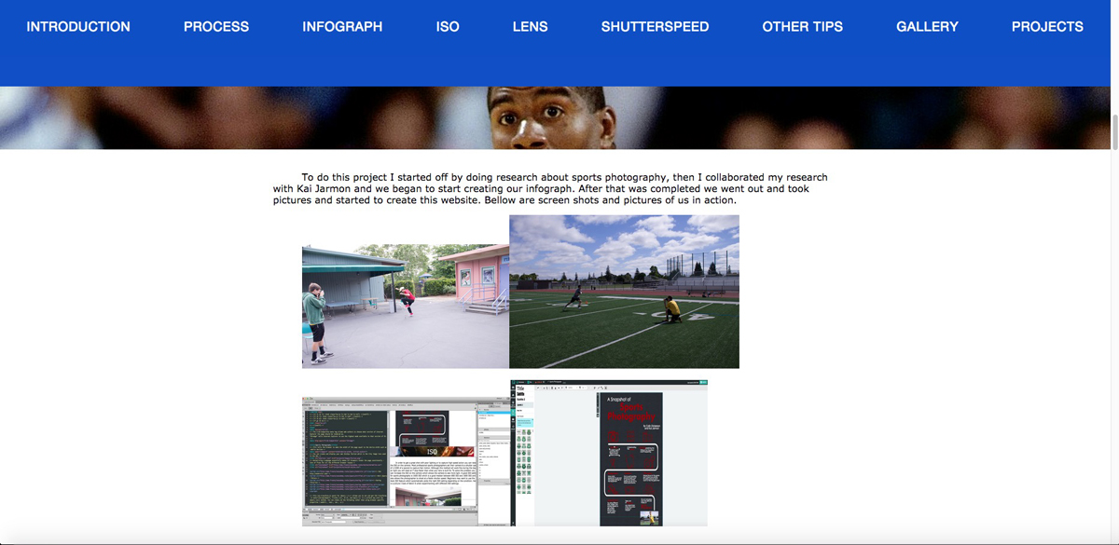Open the INTRODUCTION nav link

78,27
